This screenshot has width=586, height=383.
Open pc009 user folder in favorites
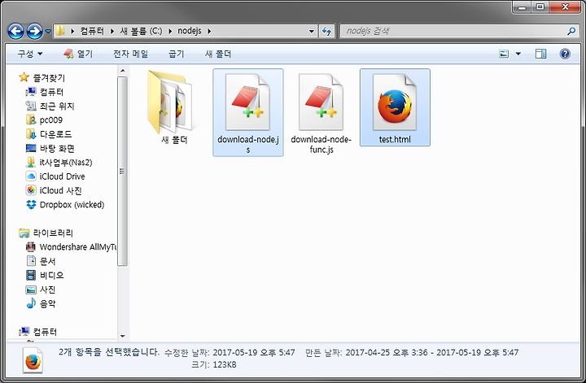click(x=51, y=120)
